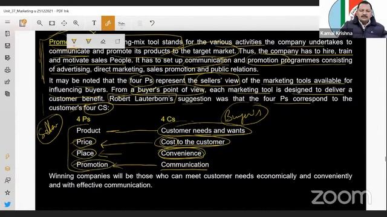Click the orange lightning sidebar icon
Image resolution: width=387 pixels, height=217 pixels.
pyautogui.click(x=7, y=156)
